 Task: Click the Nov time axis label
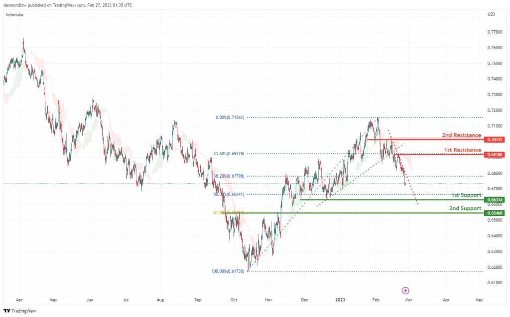tap(268, 300)
